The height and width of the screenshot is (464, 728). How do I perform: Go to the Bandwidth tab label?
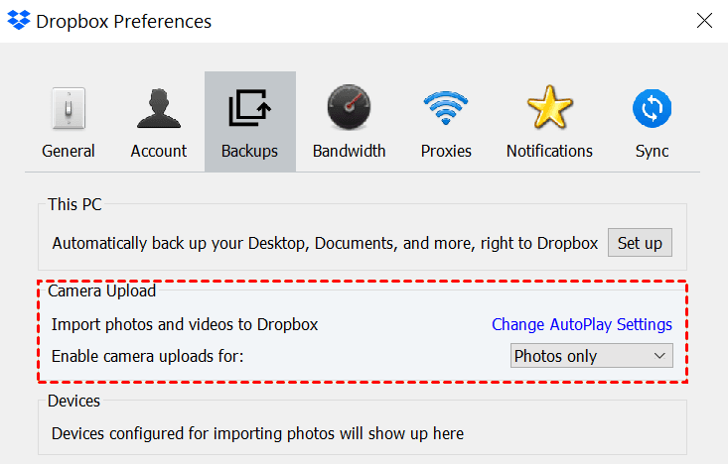349,151
